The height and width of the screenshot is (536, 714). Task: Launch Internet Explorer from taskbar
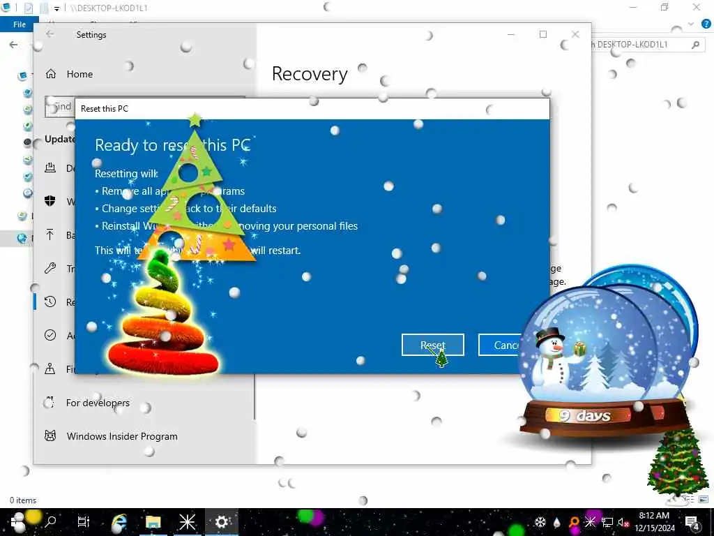click(119, 521)
